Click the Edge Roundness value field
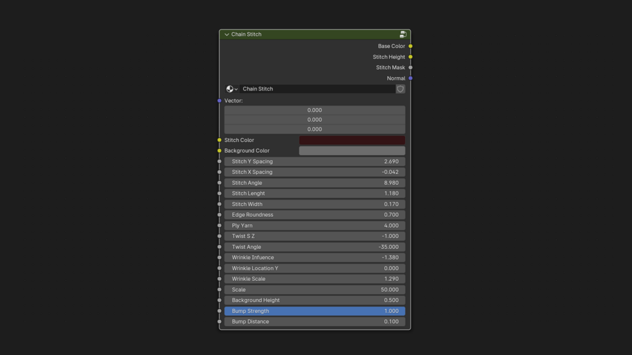Viewport: 632px width, 355px height. coord(314,214)
